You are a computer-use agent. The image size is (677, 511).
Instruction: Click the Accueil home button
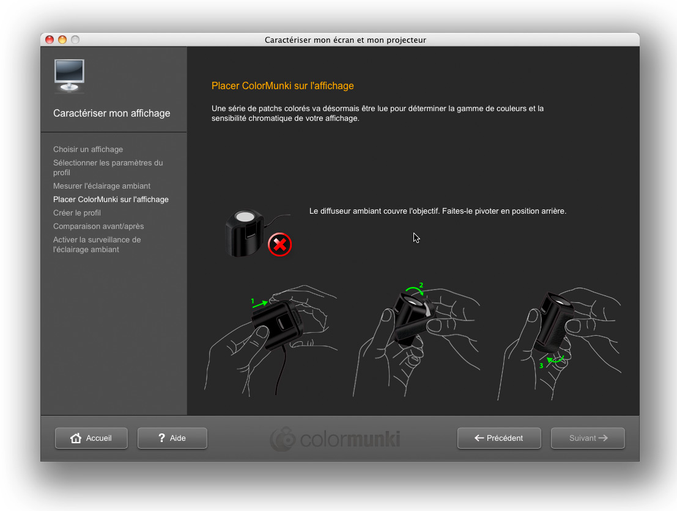(x=91, y=438)
